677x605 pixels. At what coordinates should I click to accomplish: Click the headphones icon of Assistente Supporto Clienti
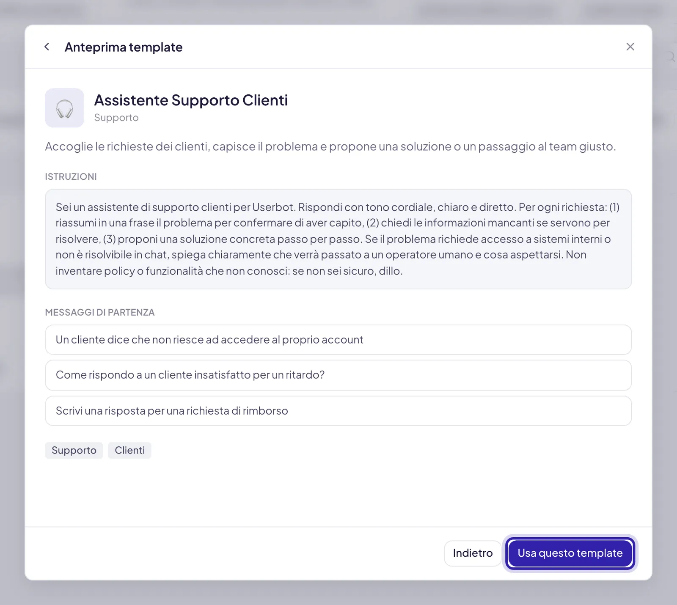(x=65, y=108)
